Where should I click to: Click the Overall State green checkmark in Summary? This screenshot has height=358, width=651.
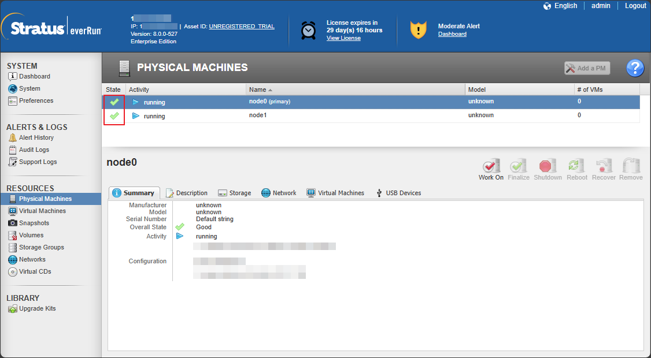click(180, 227)
